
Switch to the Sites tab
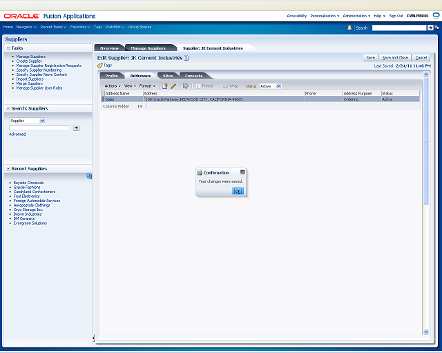(x=168, y=76)
